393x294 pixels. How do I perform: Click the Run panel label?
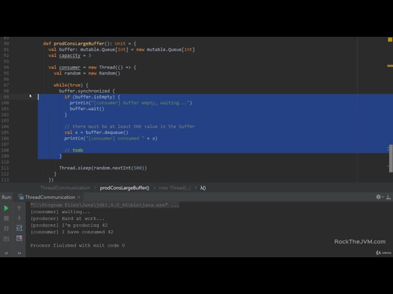pyautogui.click(x=7, y=197)
